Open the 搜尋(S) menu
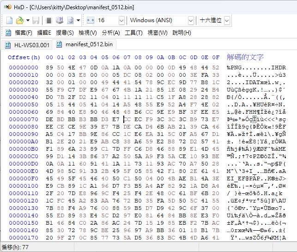Image resolution: width=297 pixels, height=252 pixels. 65,33
